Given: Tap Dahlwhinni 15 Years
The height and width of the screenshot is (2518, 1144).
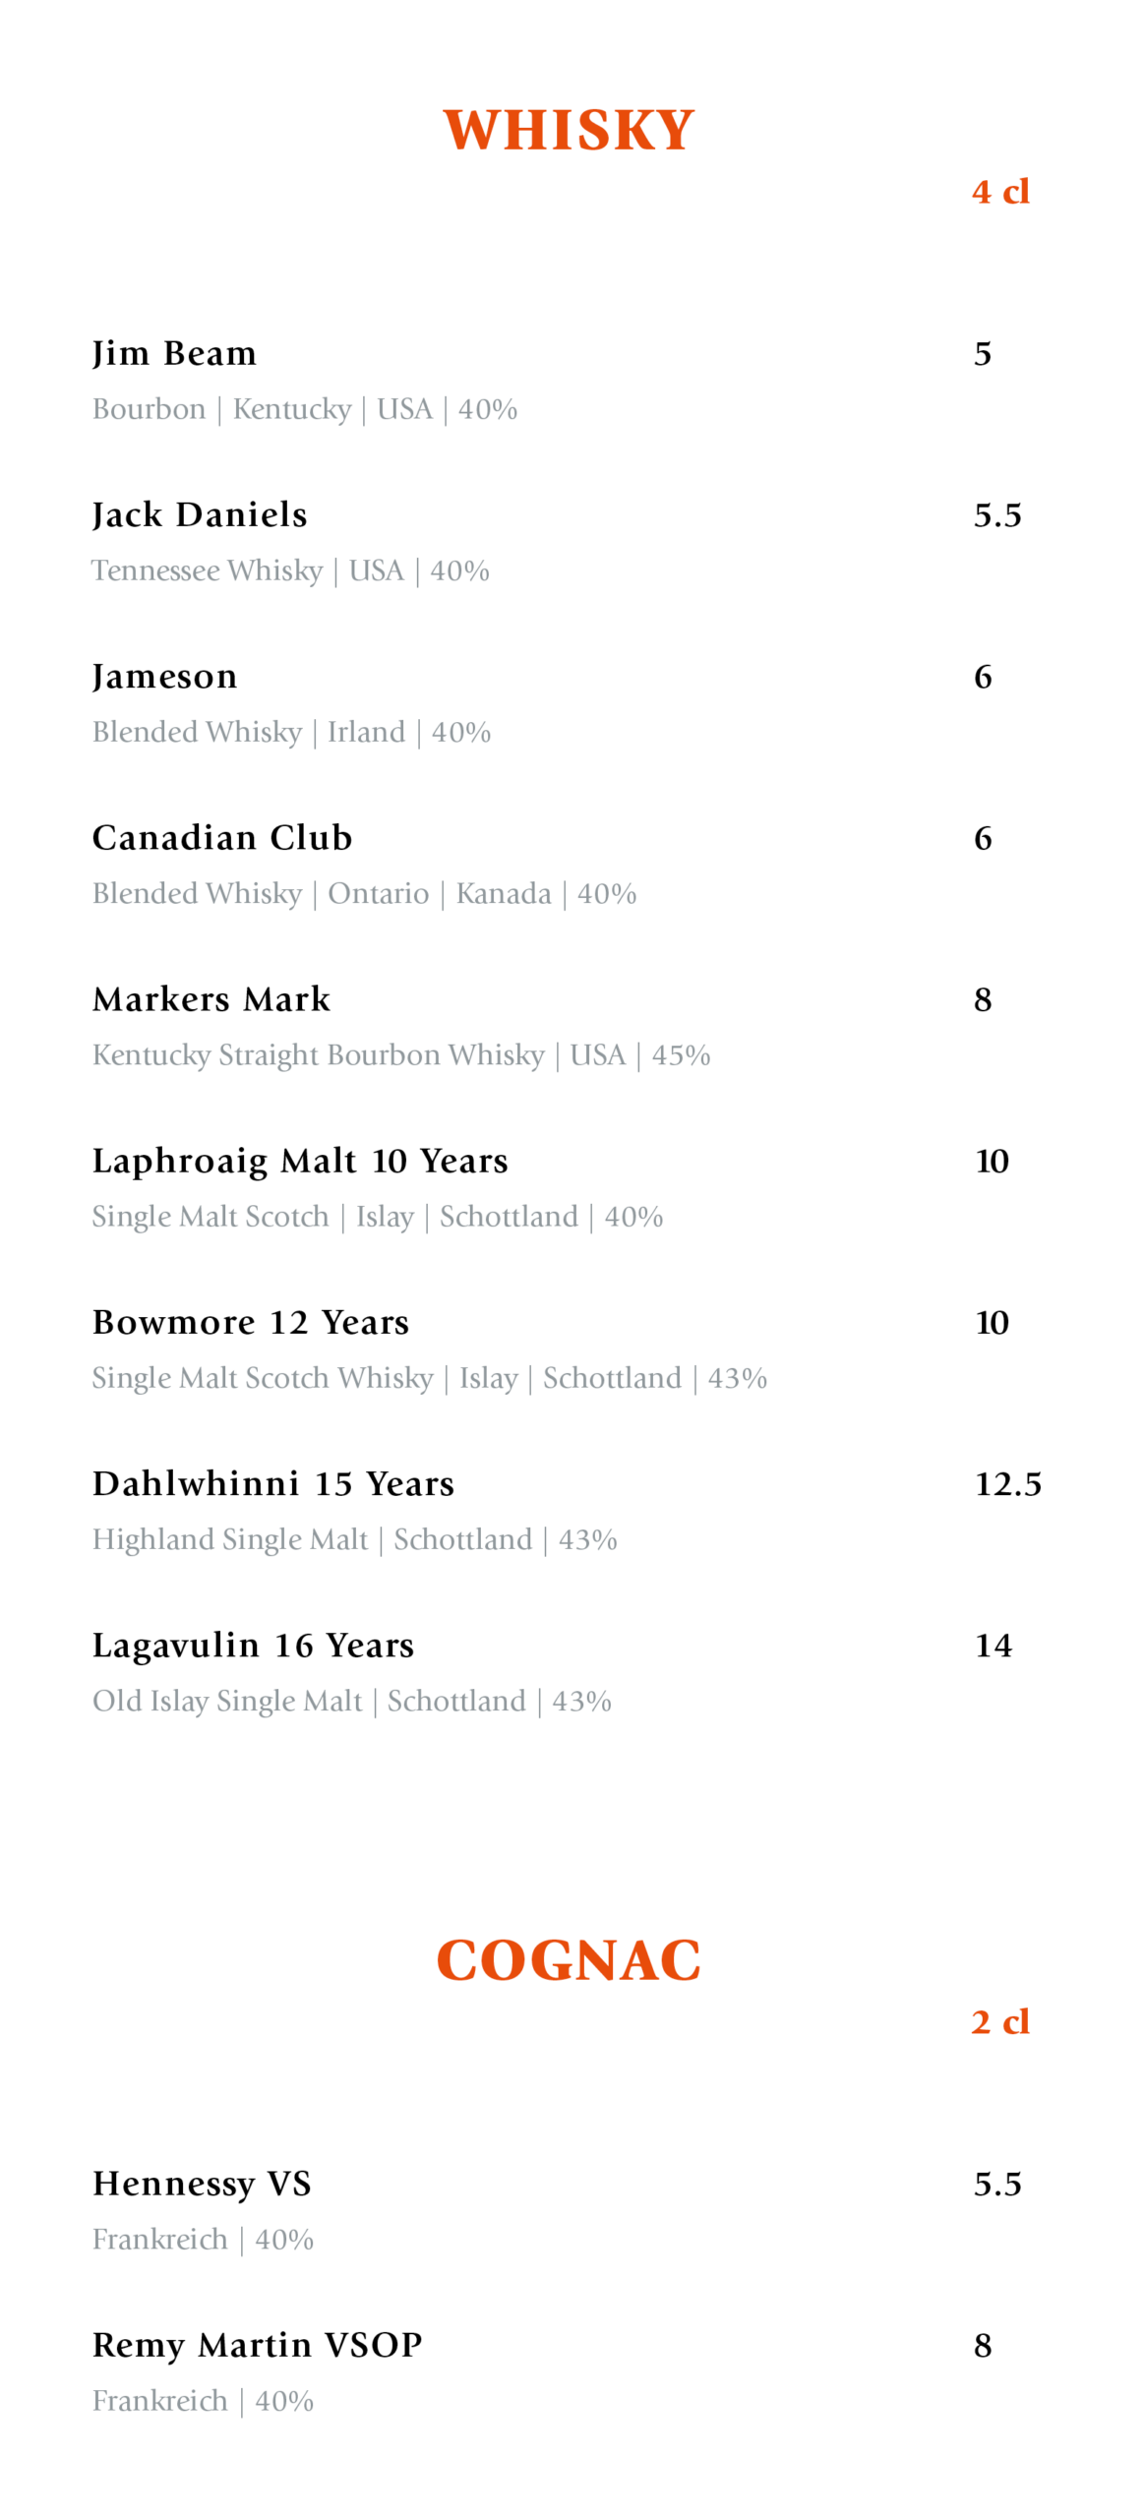Looking at the screenshot, I should coord(273,1483).
